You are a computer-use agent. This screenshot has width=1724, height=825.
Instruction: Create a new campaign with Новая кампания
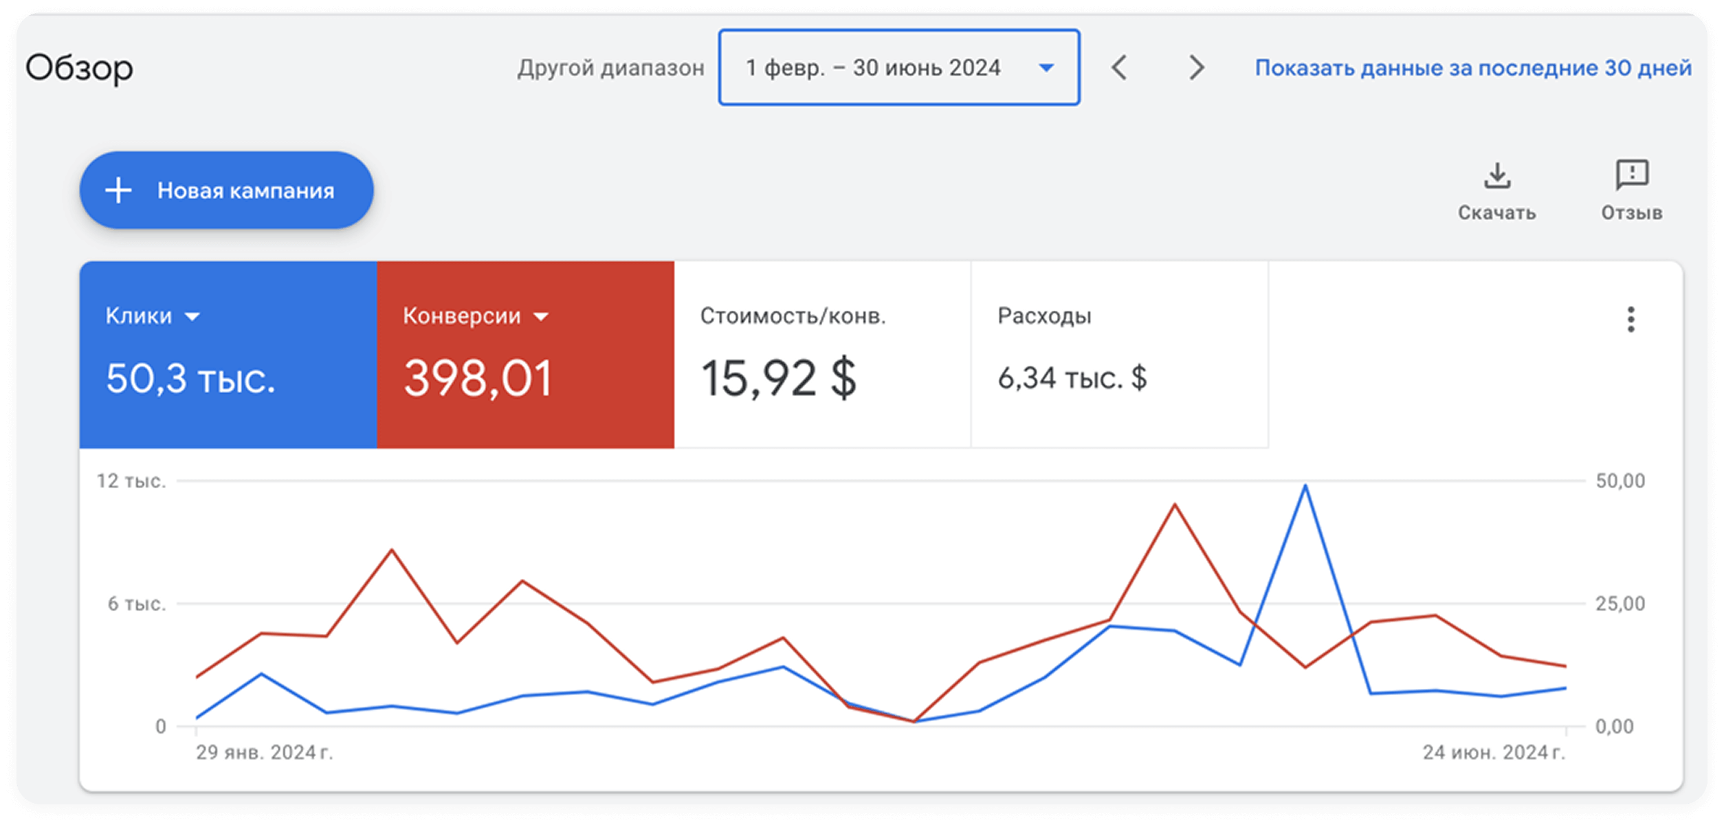coord(227,190)
